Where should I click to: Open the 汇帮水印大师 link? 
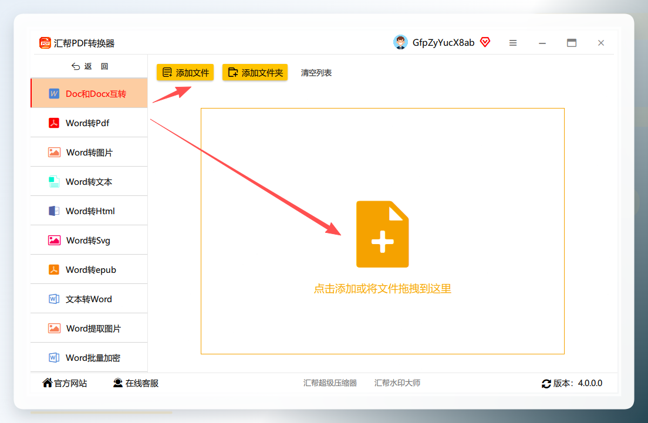397,383
